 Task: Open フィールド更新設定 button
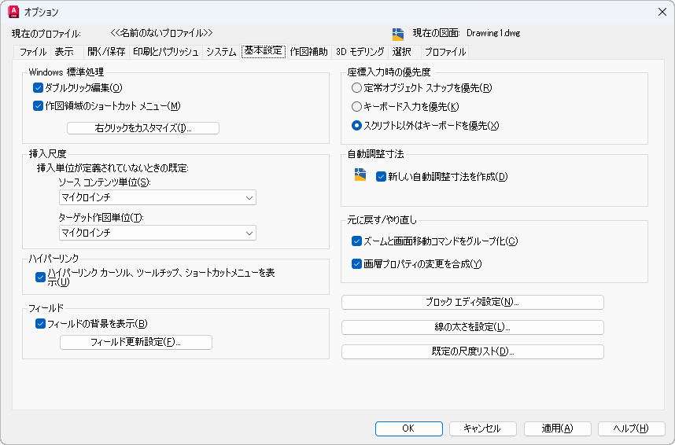click(135, 342)
